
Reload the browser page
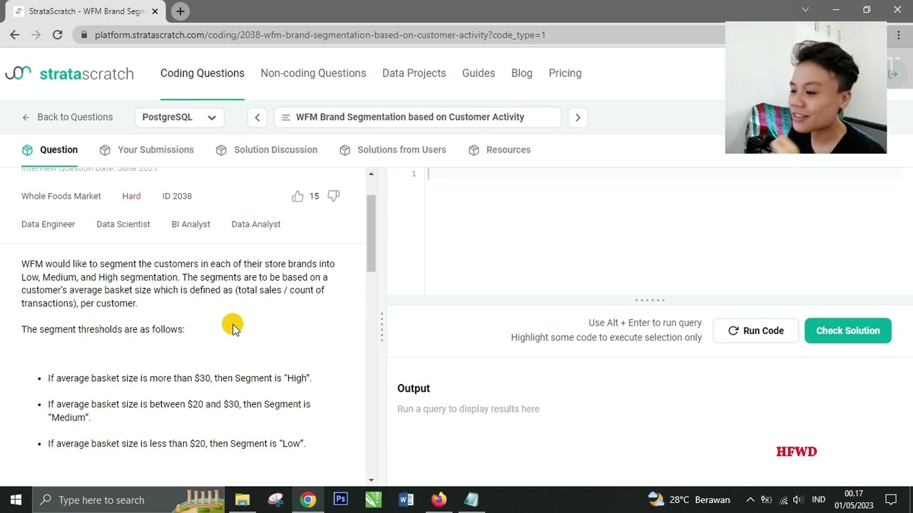(x=57, y=34)
